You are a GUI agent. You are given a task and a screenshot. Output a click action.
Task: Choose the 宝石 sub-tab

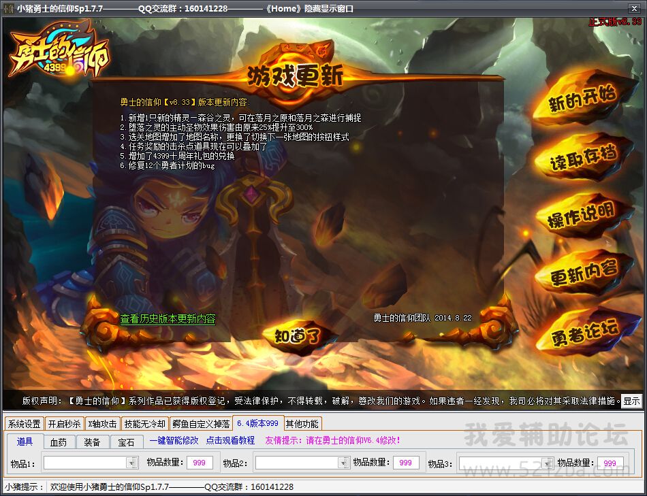pyautogui.click(x=126, y=442)
